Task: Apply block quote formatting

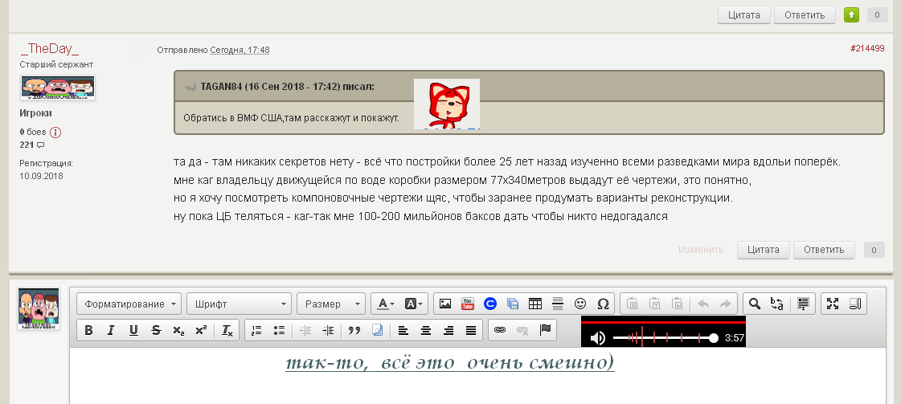Action: tap(354, 329)
